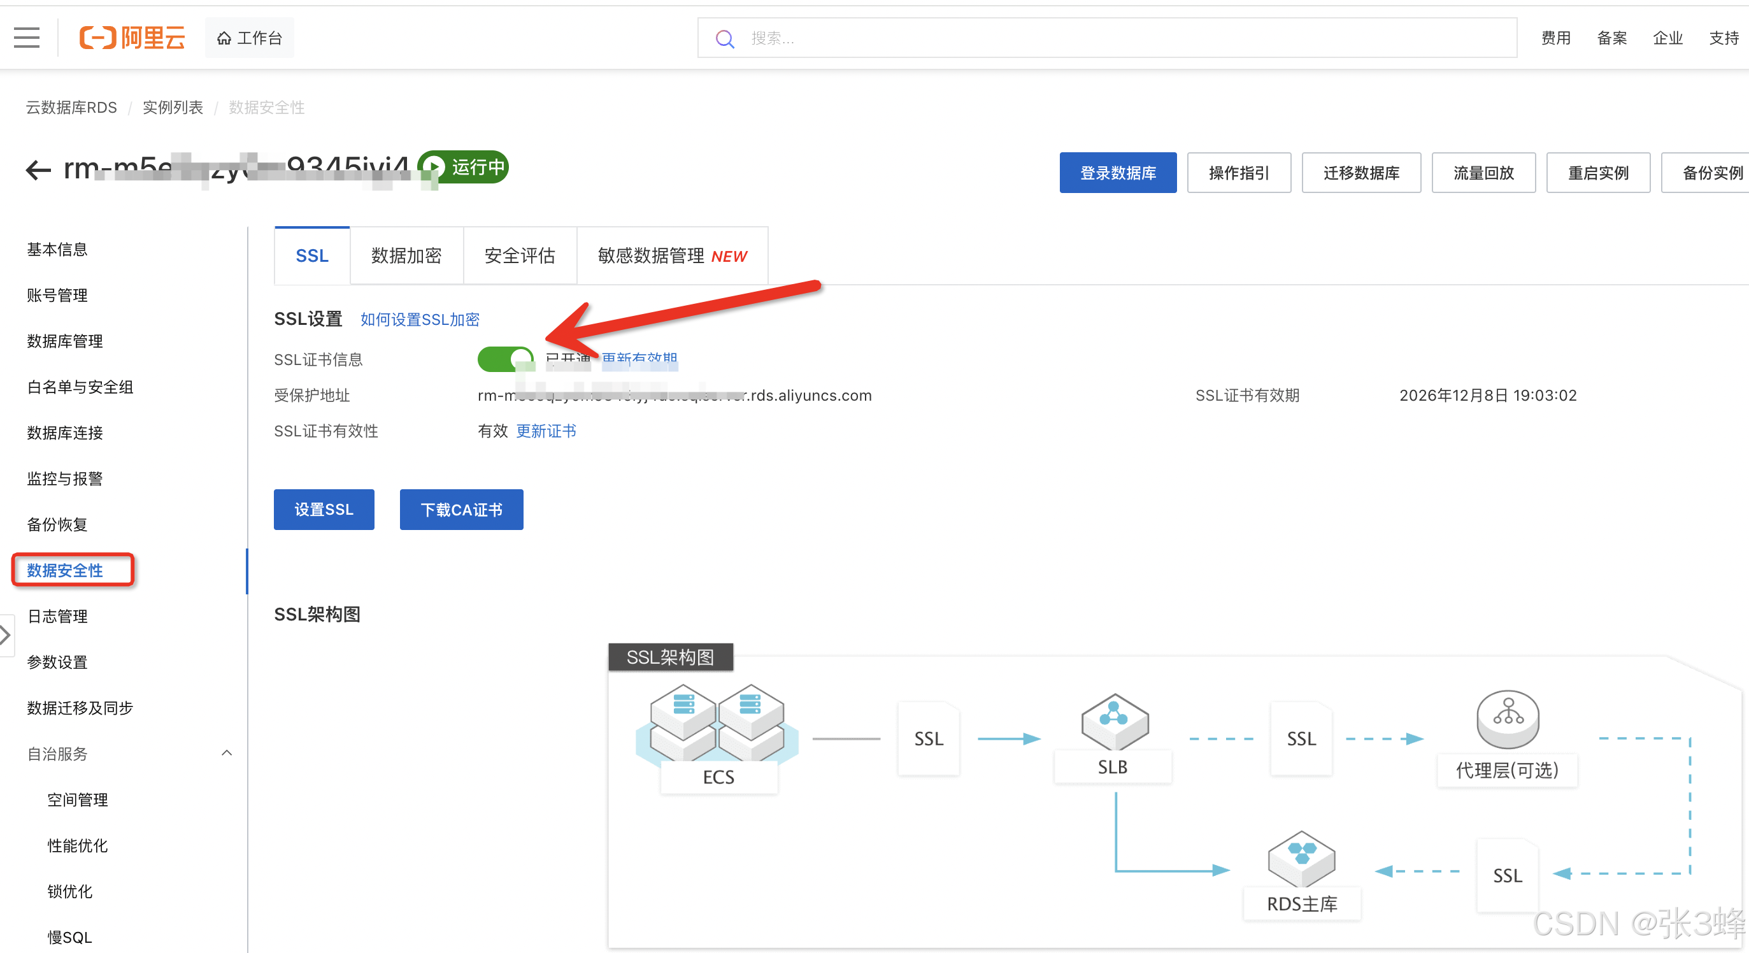Click the workbench home icon
Screen dimensions: 1749x953
tap(224, 38)
